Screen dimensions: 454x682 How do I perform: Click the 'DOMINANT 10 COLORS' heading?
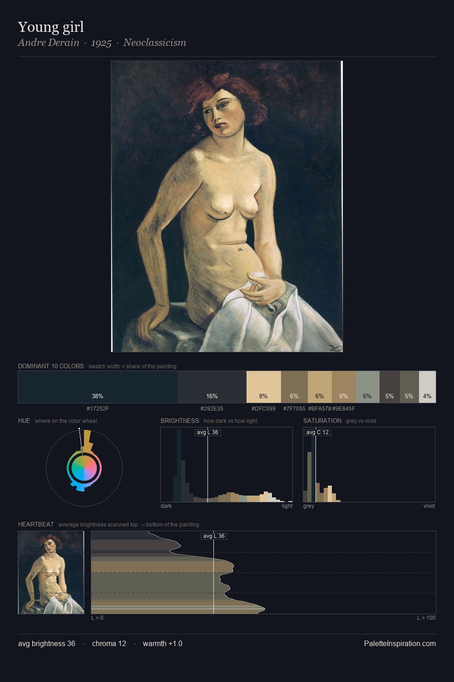point(51,366)
